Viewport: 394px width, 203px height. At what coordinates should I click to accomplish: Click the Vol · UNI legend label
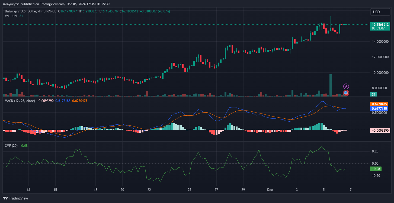tap(11, 16)
